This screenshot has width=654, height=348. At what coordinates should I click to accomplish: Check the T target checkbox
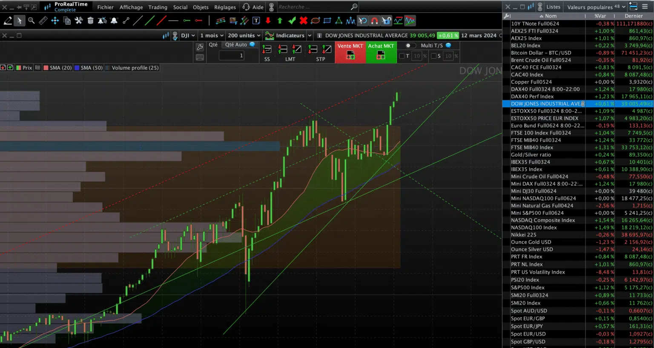pos(402,56)
